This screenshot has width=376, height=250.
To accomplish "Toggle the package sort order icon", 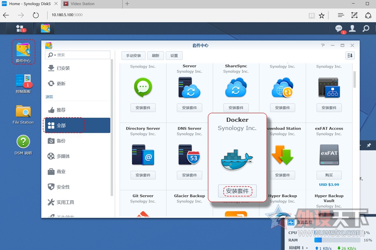I will pos(350,55).
